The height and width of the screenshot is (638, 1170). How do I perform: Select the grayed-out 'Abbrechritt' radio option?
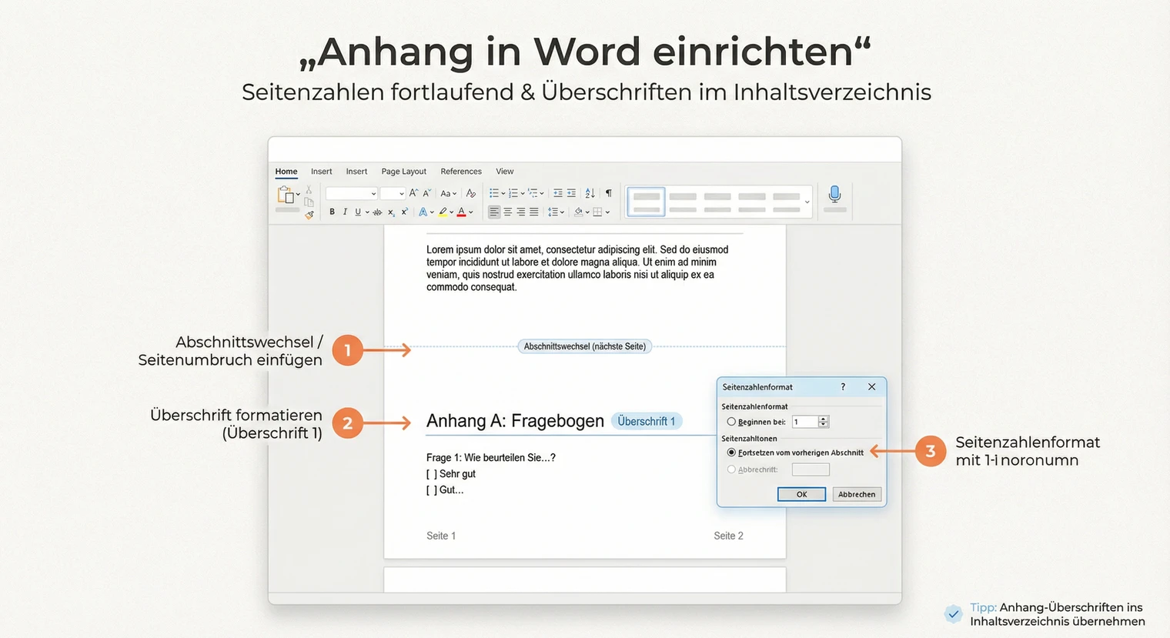tap(730, 469)
